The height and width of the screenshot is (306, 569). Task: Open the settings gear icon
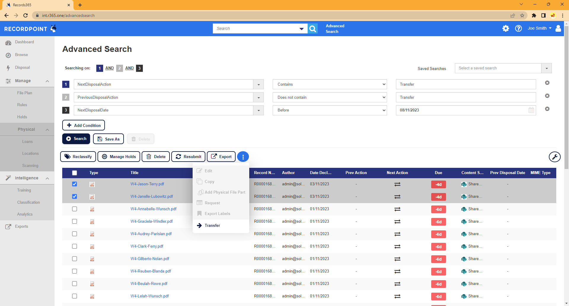[506, 28]
